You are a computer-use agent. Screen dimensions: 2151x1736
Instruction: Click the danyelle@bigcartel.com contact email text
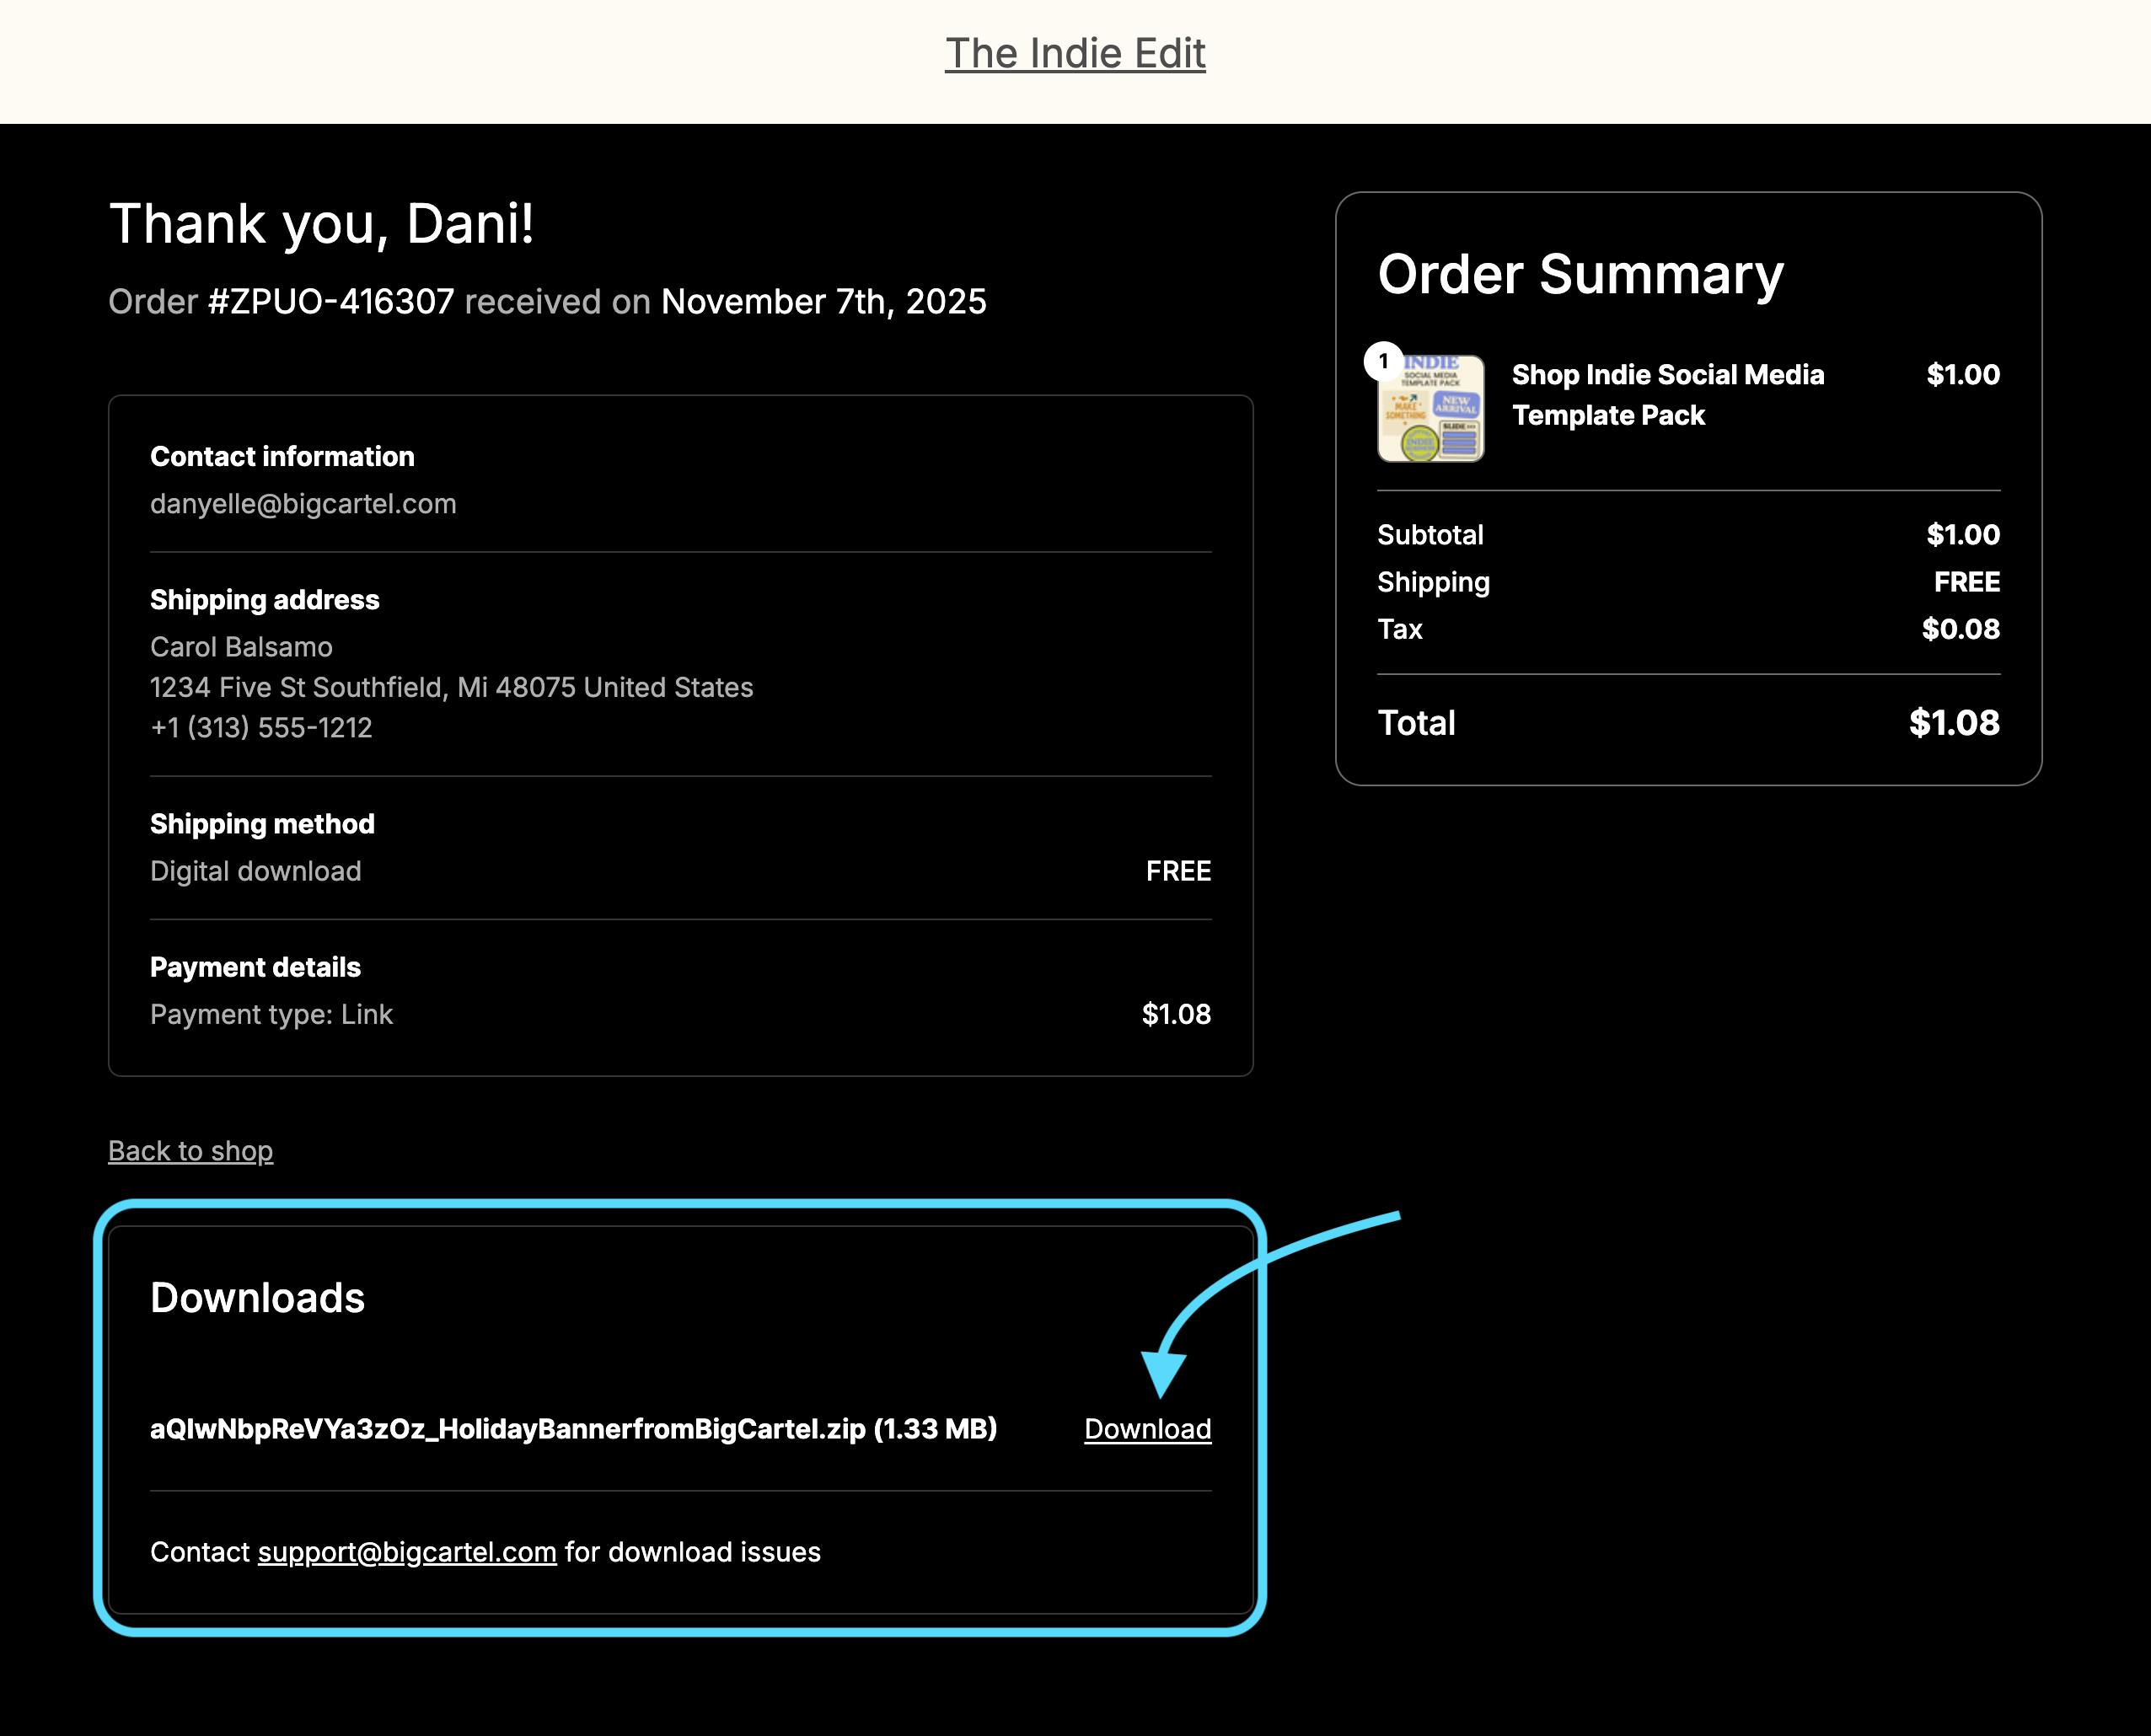pyautogui.click(x=303, y=504)
